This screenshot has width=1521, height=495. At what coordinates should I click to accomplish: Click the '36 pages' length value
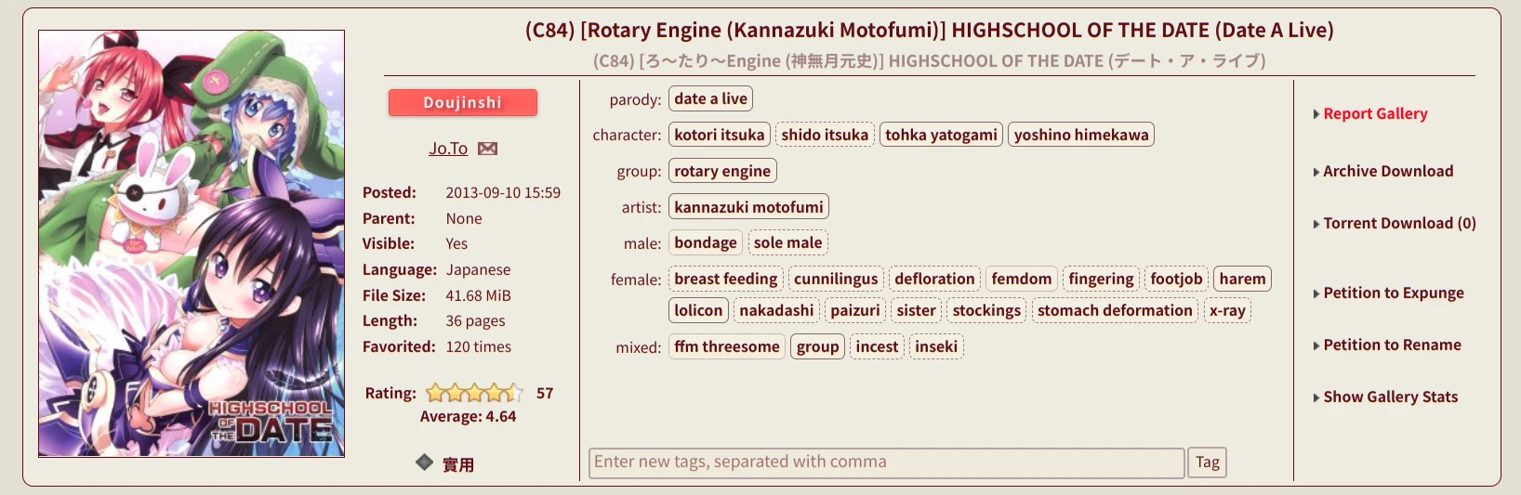[x=475, y=320]
